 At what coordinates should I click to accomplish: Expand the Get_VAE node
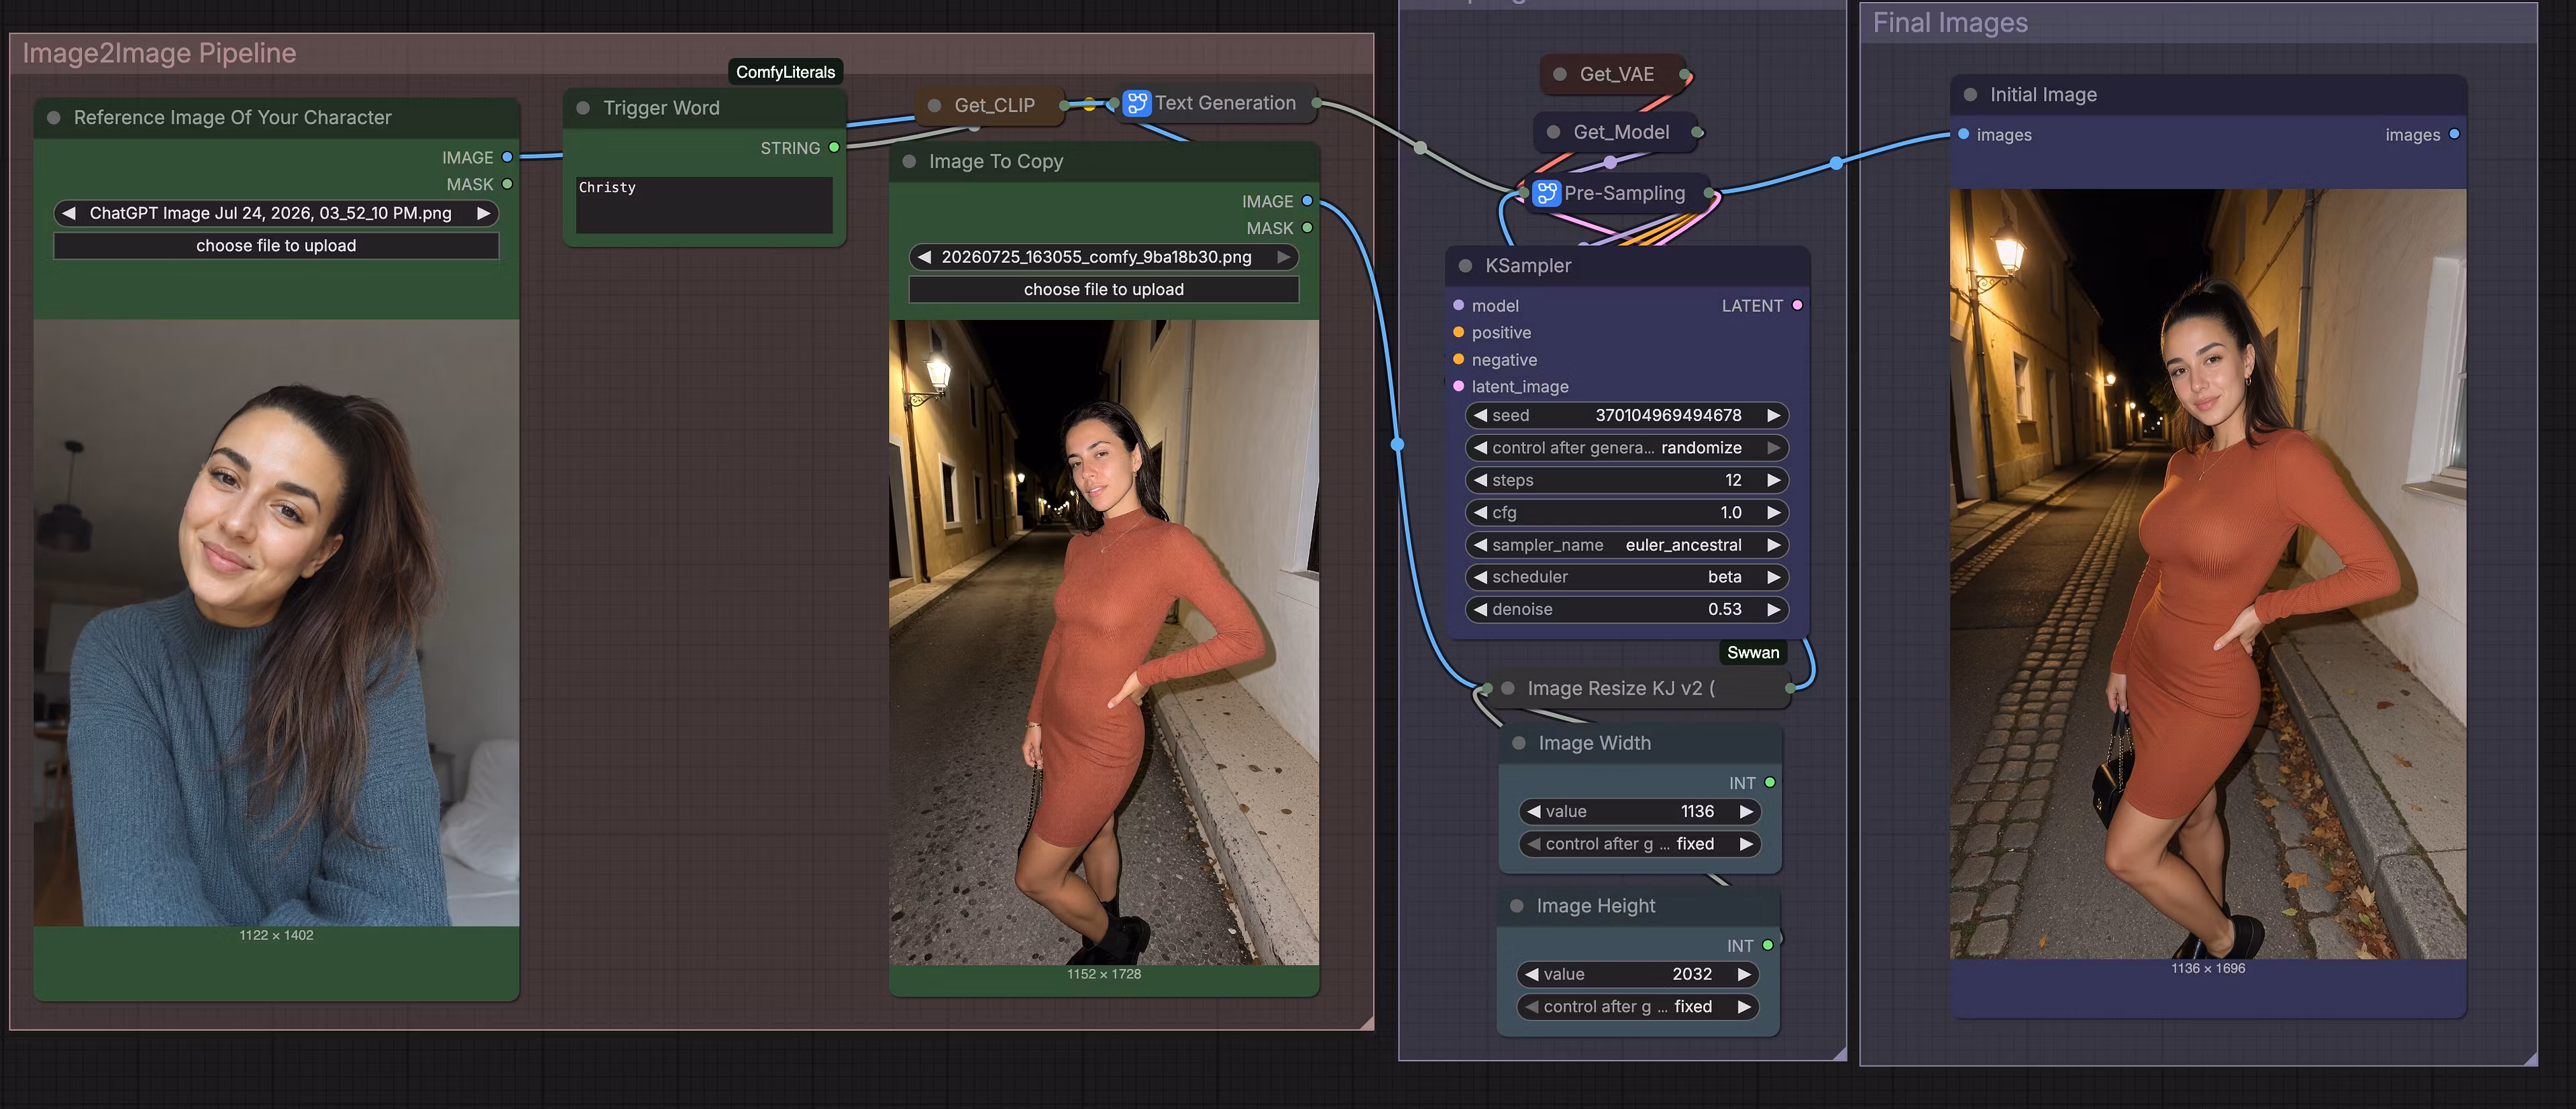click(x=1560, y=74)
